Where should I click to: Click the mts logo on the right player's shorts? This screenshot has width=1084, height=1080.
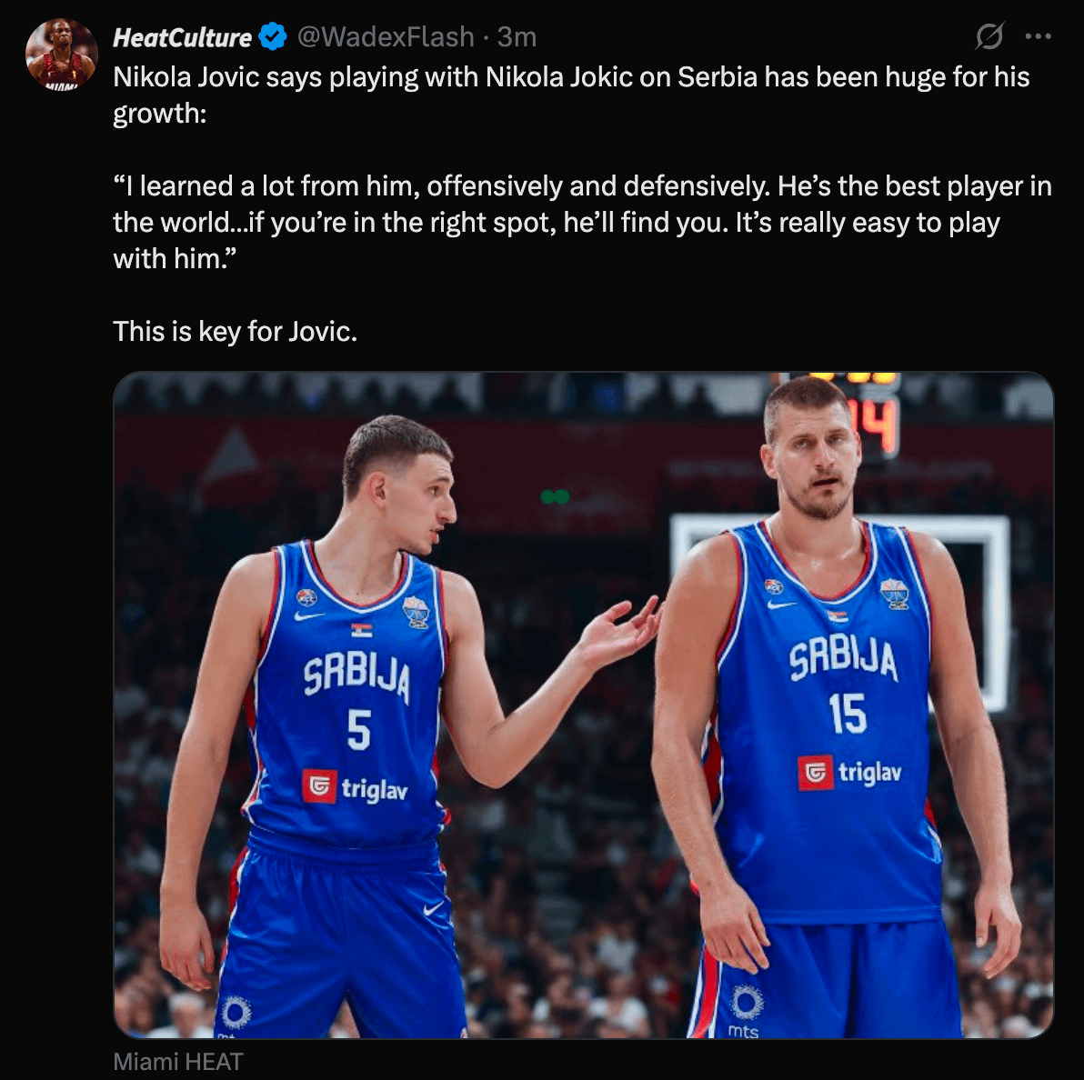(745, 1009)
